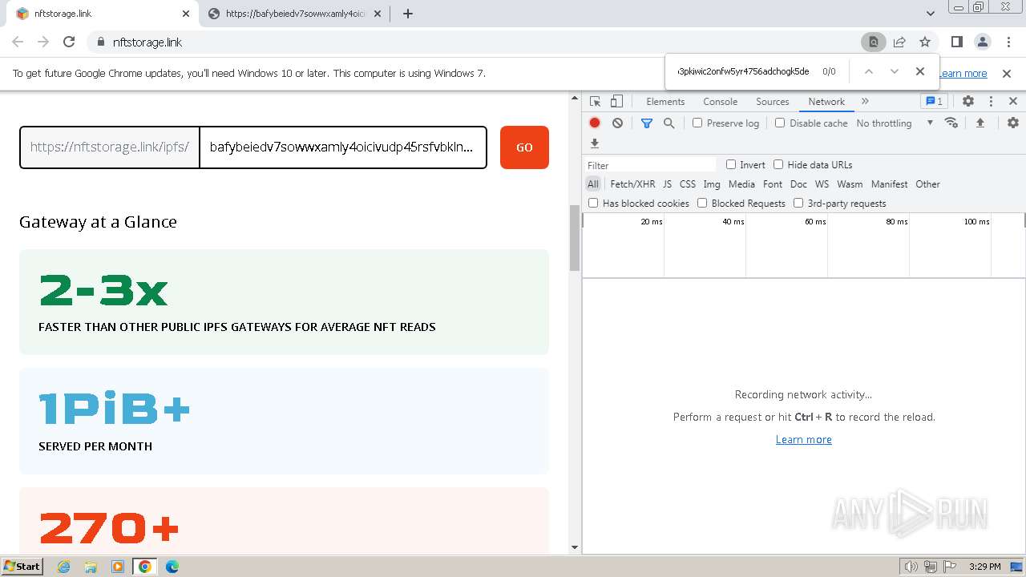1026x577 pixels.
Task: Click the IPFS CID input field
Action: click(x=342, y=147)
